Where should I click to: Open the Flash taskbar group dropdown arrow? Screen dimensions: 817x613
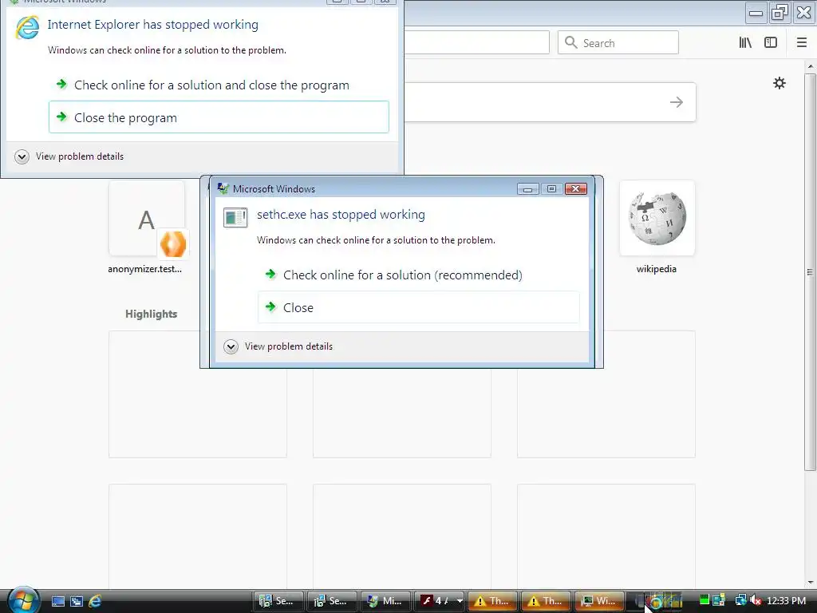(460, 601)
